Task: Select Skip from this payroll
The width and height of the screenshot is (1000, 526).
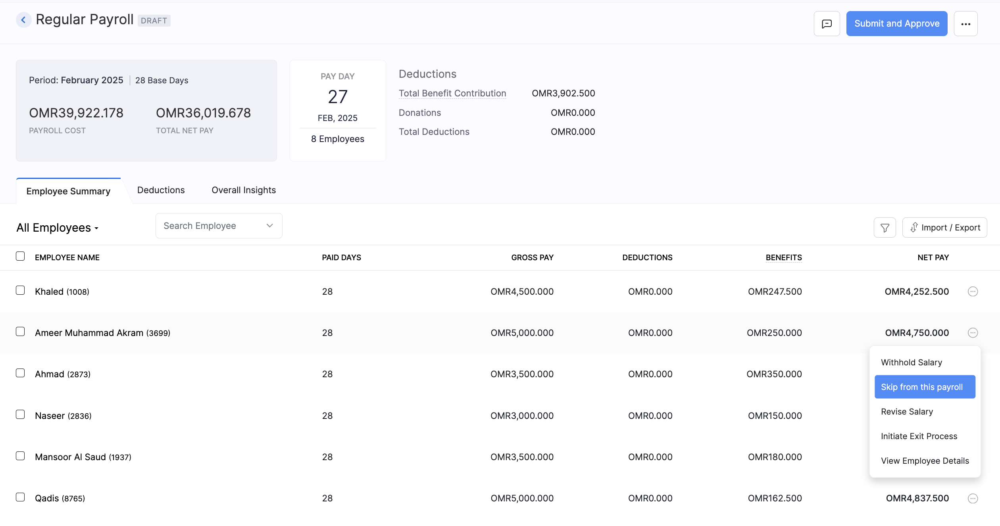Action: (x=921, y=386)
